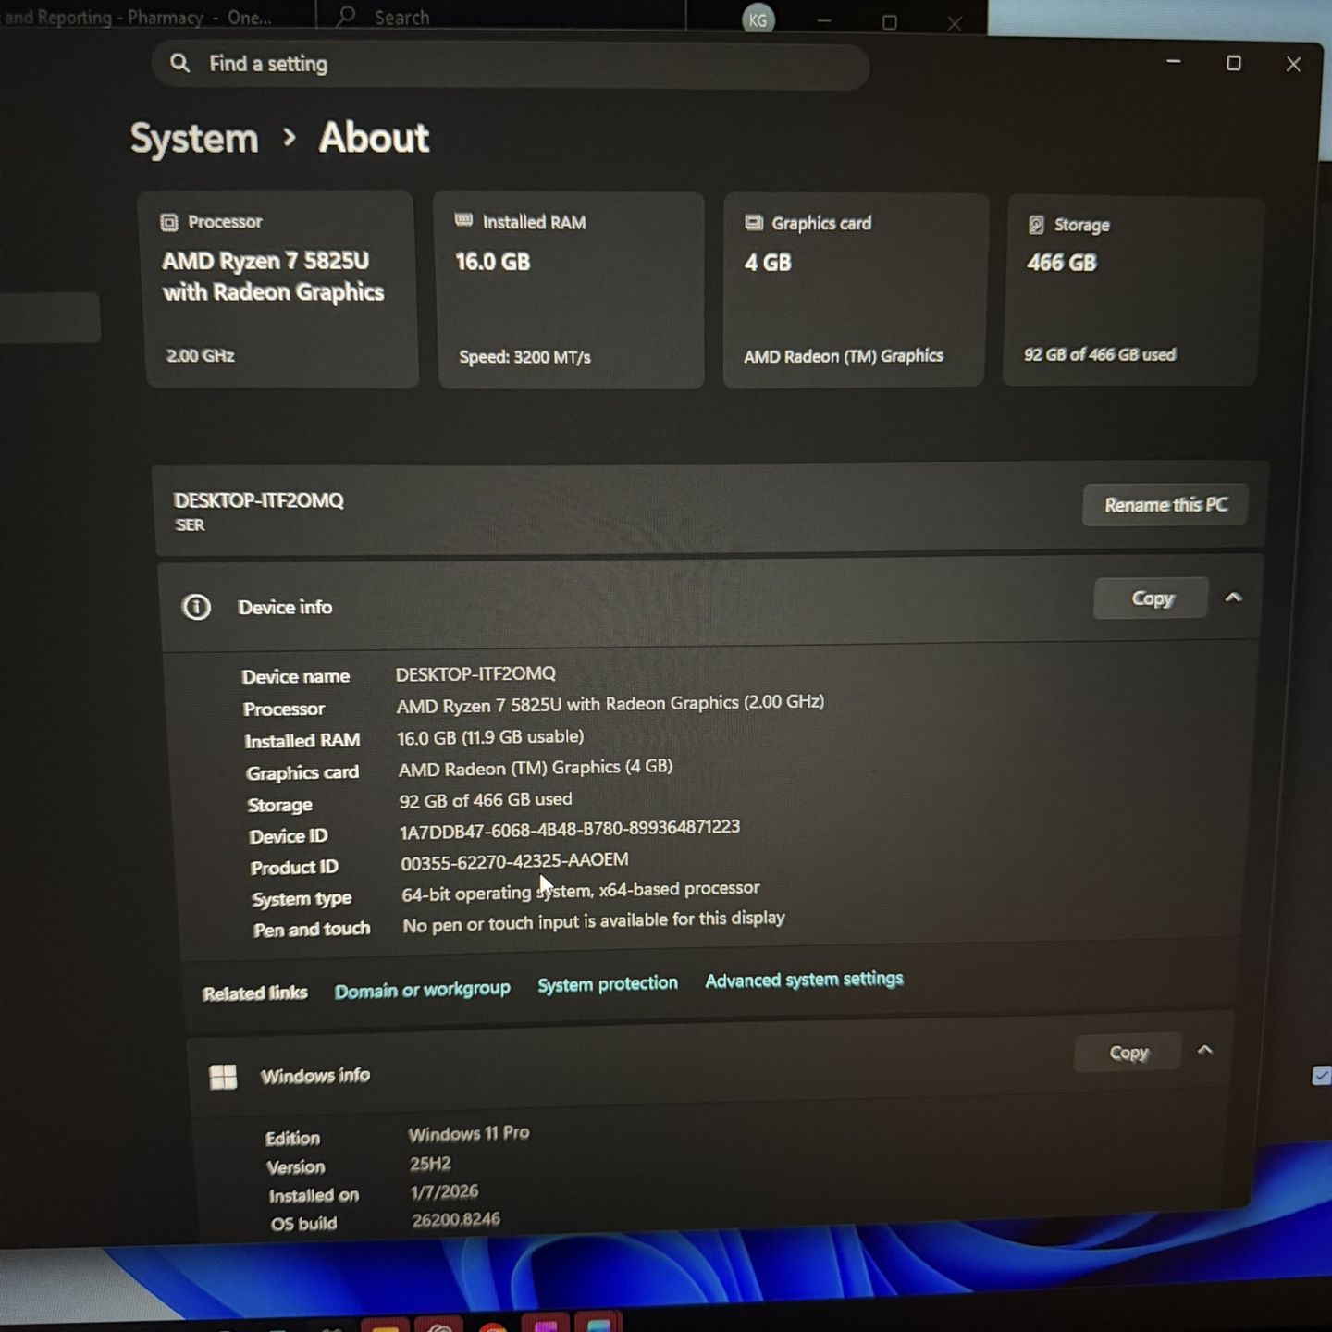Select the 4 GB value on Graphics card tile

[x=768, y=263]
